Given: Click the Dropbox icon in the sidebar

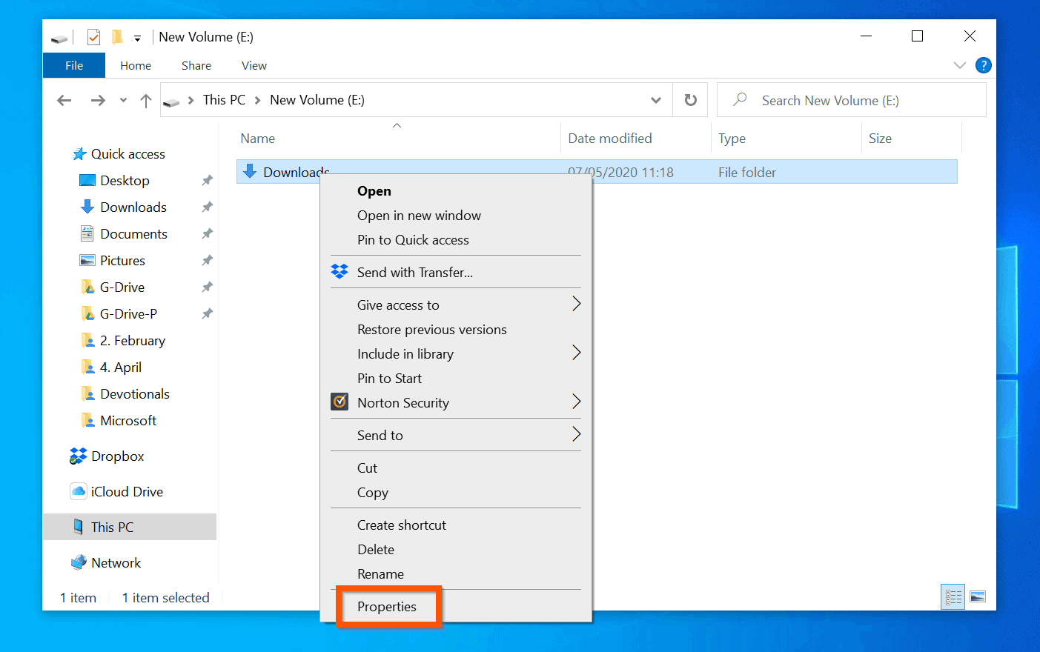Looking at the screenshot, I should tap(78, 456).
